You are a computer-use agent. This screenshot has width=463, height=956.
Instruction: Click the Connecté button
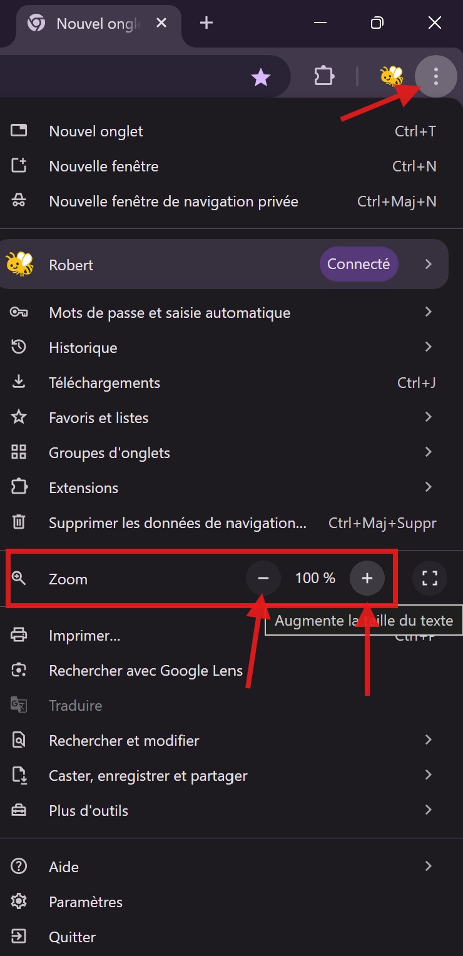pyautogui.click(x=359, y=264)
